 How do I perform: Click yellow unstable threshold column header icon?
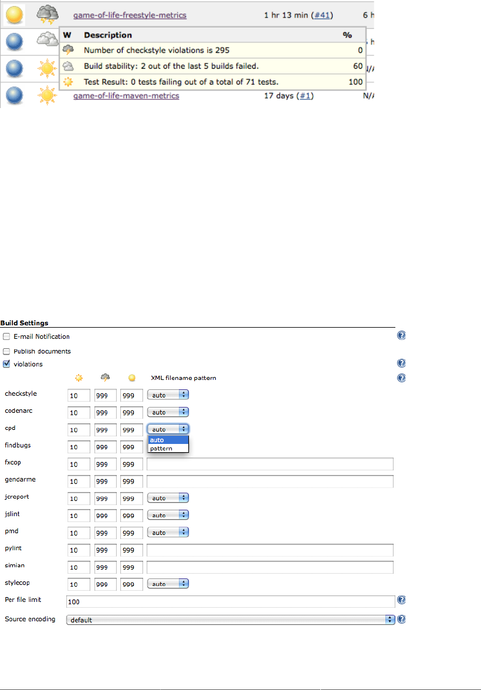[x=132, y=378]
